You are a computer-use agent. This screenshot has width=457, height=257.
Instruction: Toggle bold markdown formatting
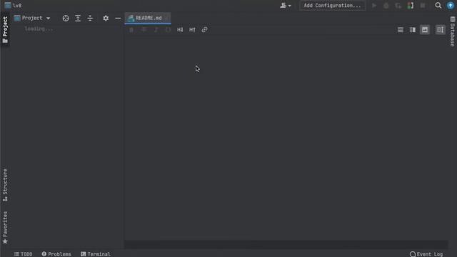(131, 30)
